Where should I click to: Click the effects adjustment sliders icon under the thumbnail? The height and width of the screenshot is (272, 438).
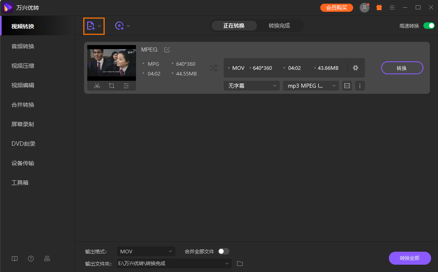click(126, 86)
